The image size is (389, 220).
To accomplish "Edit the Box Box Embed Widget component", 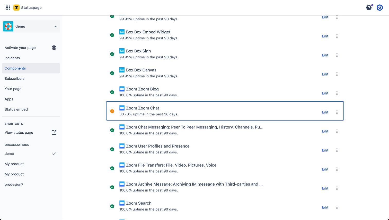I will tap(325, 36).
